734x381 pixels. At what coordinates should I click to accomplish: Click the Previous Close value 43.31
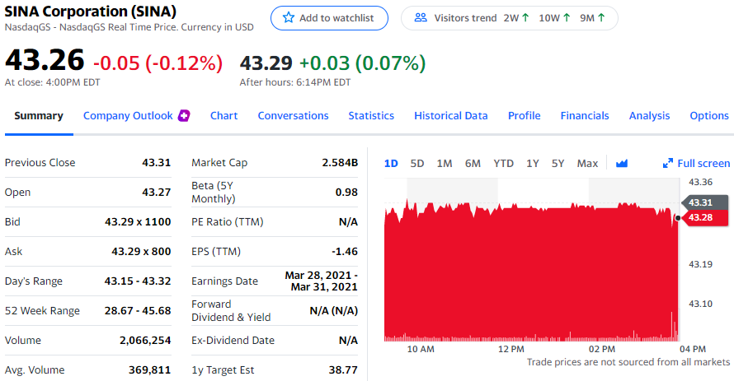pos(157,162)
